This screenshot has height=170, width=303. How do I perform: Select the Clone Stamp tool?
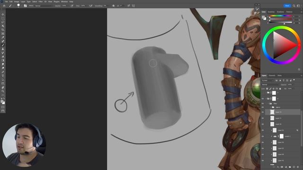coord(3,49)
